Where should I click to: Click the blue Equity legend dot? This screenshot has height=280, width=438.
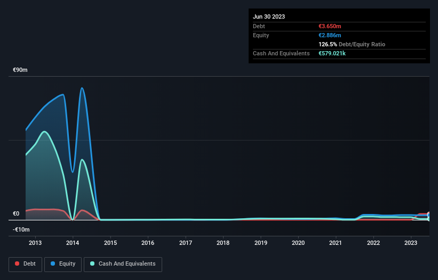[53, 263]
